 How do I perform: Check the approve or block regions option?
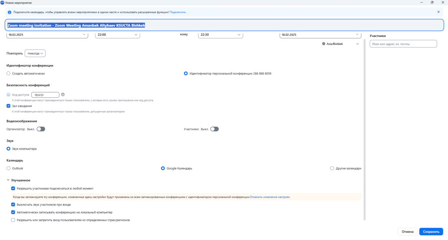point(13,220)
